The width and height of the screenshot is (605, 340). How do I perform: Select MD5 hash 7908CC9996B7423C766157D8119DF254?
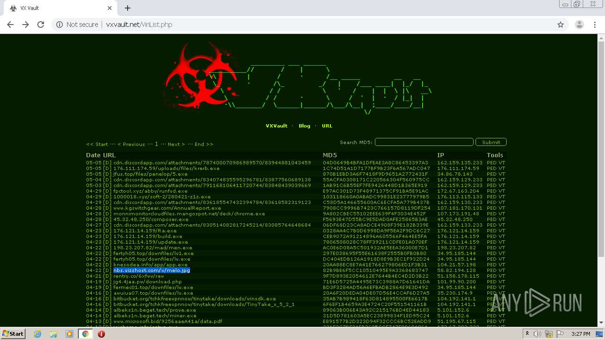pyautogui.click(x=377, y=208)
